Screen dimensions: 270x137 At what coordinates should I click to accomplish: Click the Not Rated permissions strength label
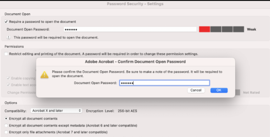click(x=251, y=93)
